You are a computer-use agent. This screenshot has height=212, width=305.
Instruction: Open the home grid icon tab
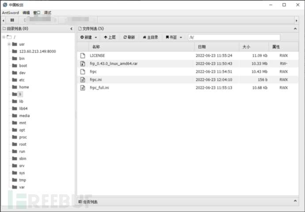12,20
